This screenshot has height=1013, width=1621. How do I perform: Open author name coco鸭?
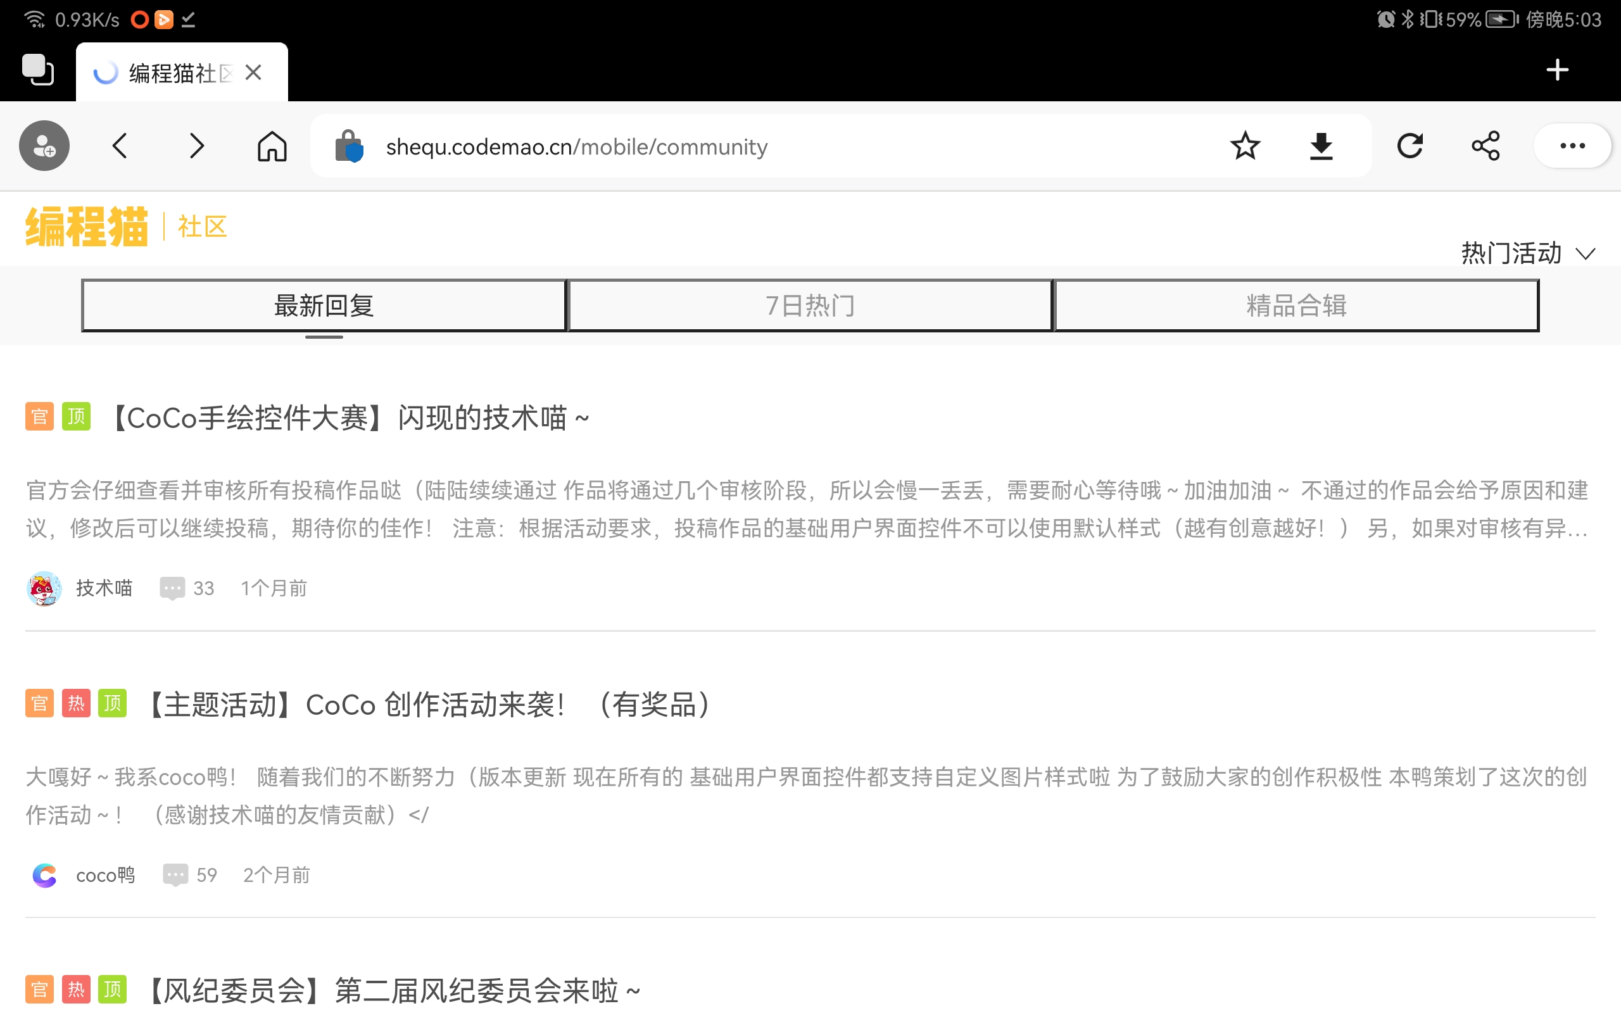pyautogui.click(x=106, y=875)
